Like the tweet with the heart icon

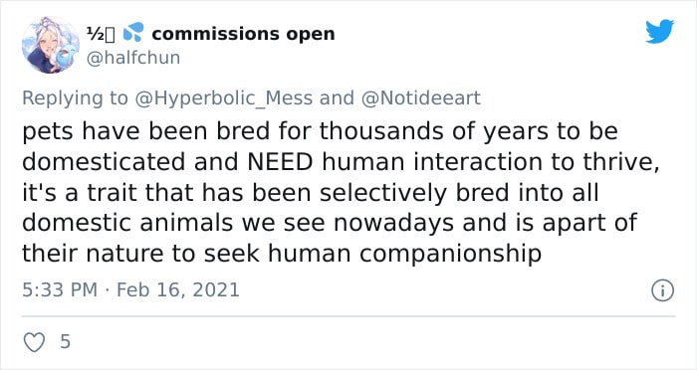(x=34, y=342)
